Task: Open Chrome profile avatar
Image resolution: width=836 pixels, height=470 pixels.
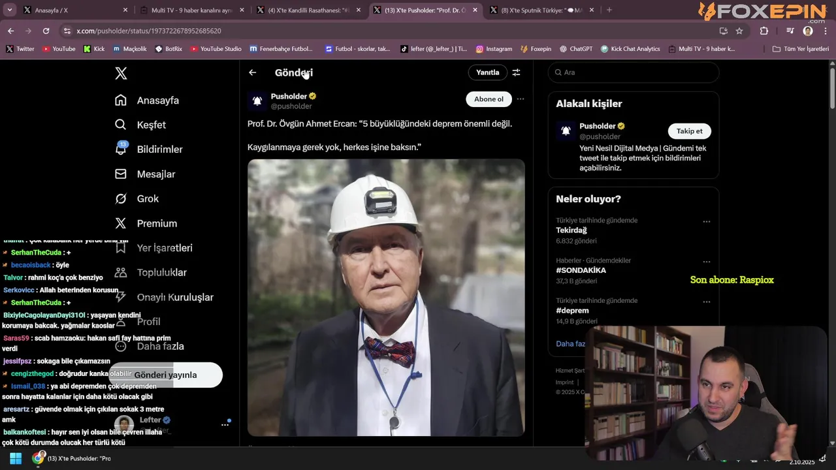Action: click(808, 31)
